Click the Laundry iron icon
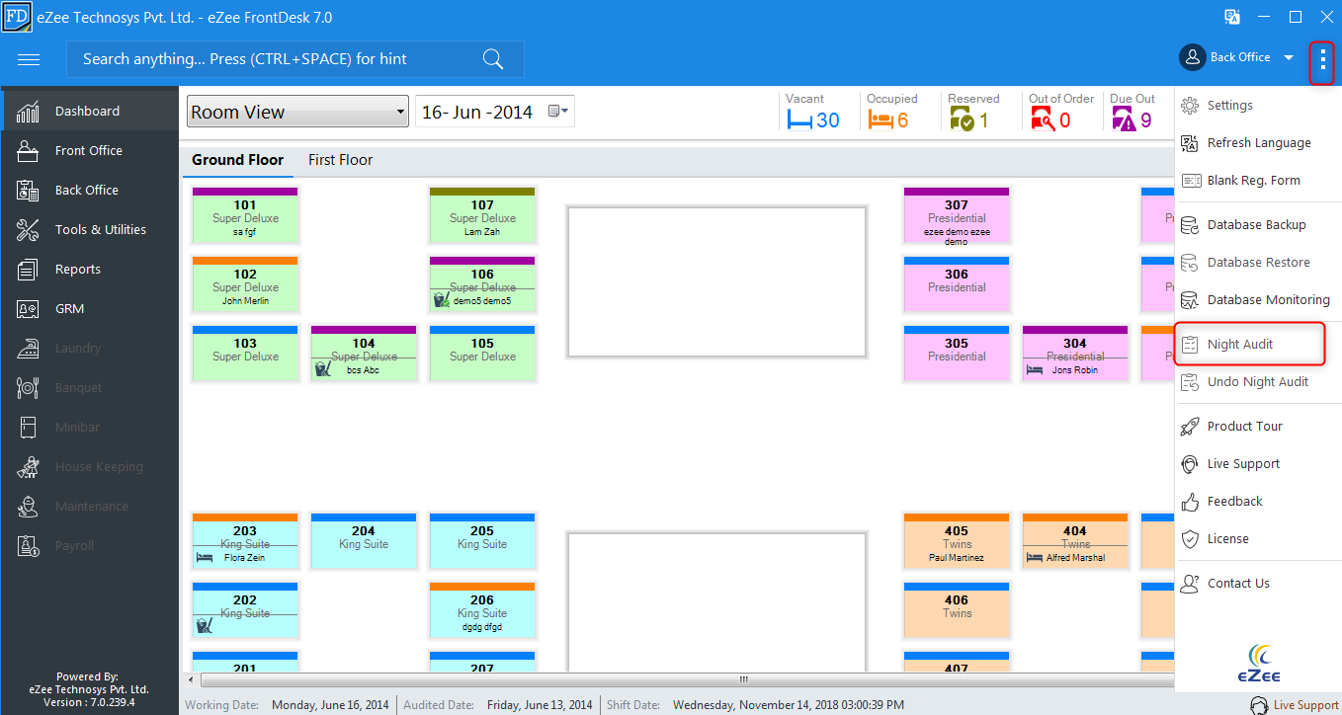Viewport: 1342px width, 715px height. pyautogui.click(x=28, y=348)
